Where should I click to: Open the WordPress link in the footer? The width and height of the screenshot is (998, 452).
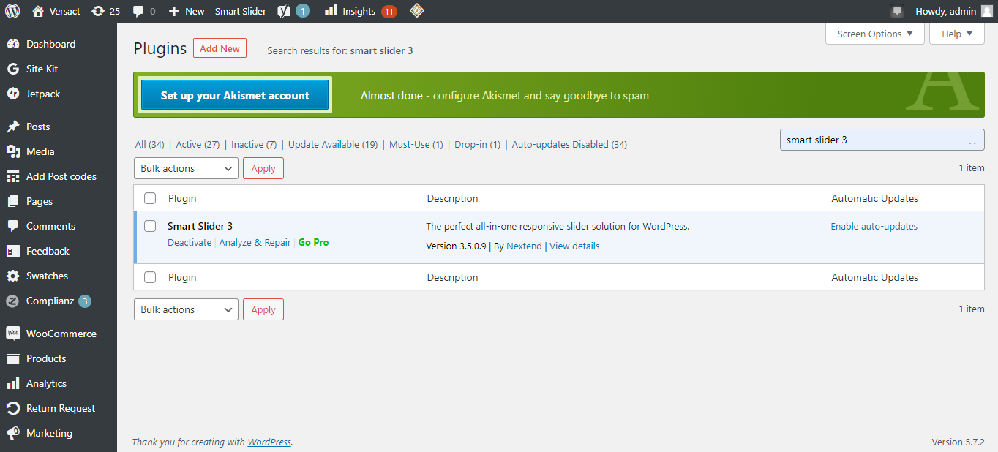269,442
